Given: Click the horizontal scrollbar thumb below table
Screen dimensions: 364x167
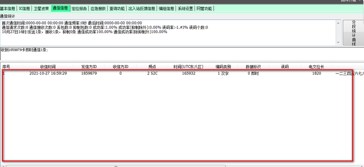Looking at the screenshot, I should [x=116, y=166].
